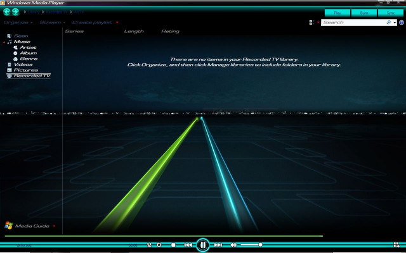This screenshot has width=406, height=253.
Task: Click the Windows Media Player title bar icon
Action: [3, 3]
